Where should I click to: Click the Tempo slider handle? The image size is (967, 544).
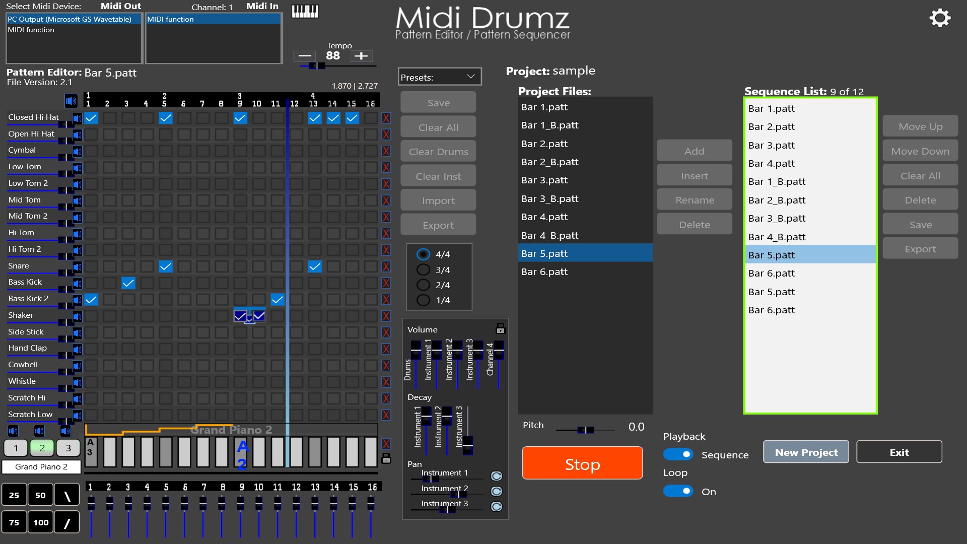(x=317, y=65)
